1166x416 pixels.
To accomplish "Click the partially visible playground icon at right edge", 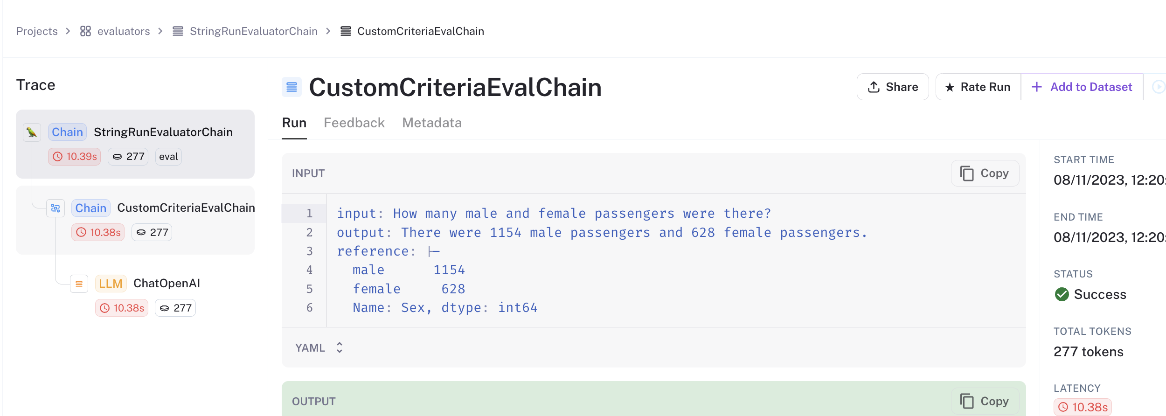I will tap(1159, 87).
